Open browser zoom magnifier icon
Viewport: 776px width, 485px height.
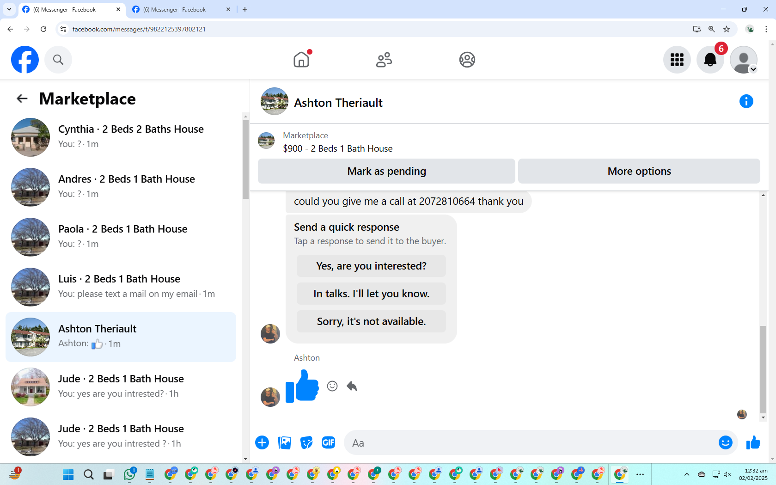(712, 29)
